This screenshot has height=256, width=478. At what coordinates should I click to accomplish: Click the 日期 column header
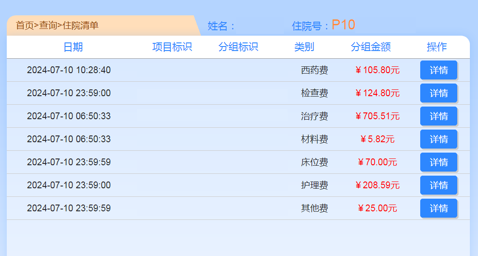tap(73, 47)
